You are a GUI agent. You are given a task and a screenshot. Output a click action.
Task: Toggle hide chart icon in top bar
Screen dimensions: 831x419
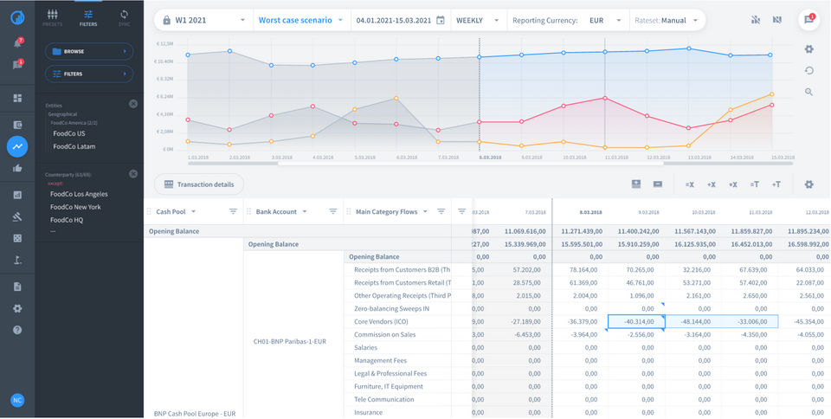click(756, 20)
